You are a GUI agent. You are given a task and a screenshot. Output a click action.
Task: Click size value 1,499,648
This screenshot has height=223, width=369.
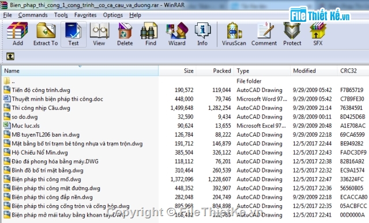pos(182,108)
